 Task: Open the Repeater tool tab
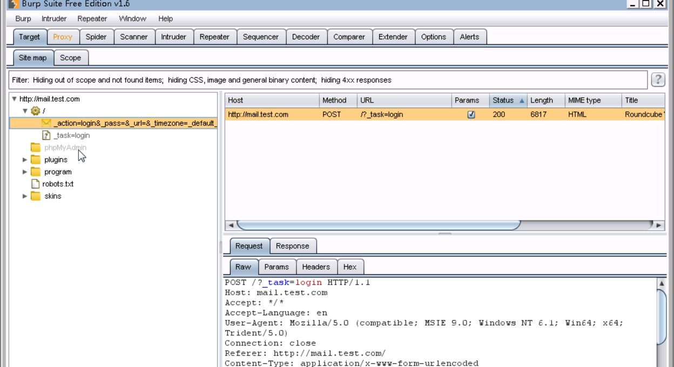pos(214,37)
